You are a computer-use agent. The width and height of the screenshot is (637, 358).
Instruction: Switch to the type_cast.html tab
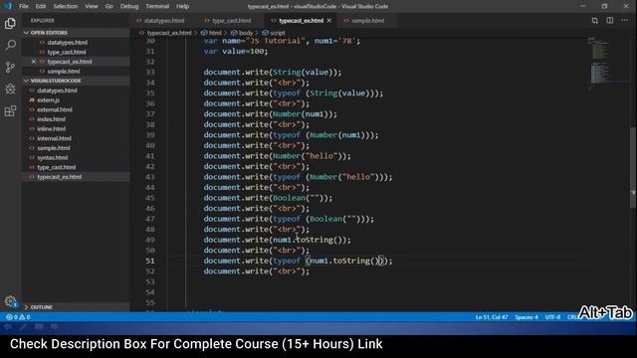(x=231, y=20)
